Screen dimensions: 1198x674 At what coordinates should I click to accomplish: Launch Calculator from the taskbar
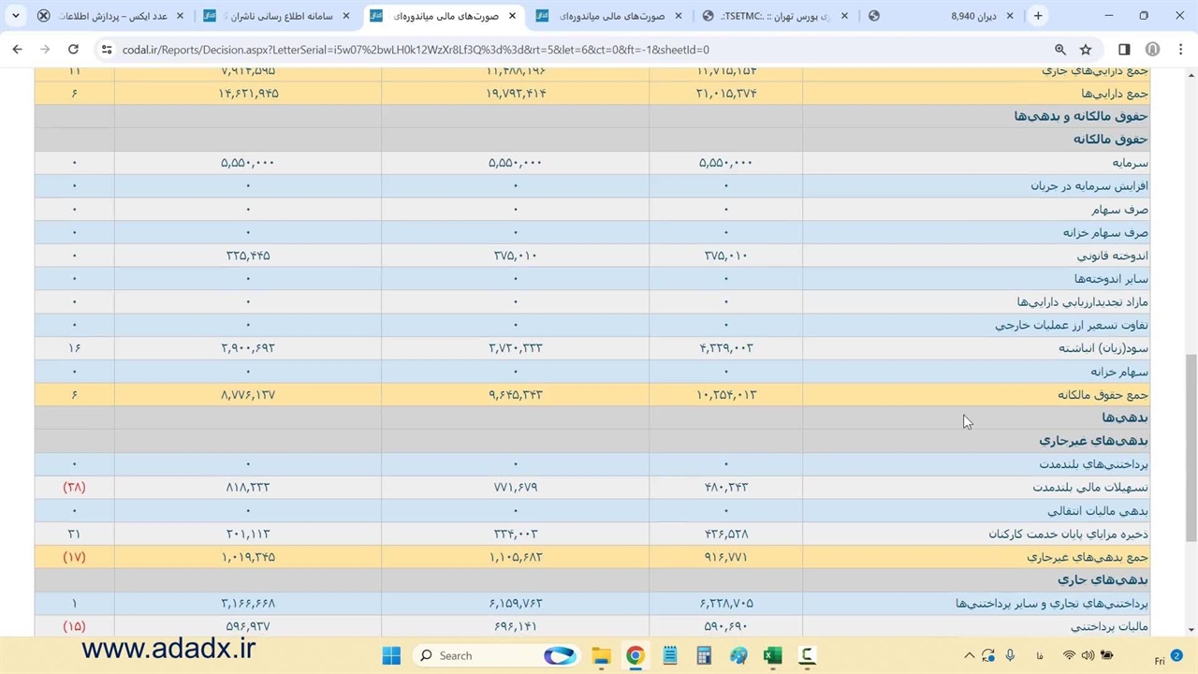tap(704, 655)
